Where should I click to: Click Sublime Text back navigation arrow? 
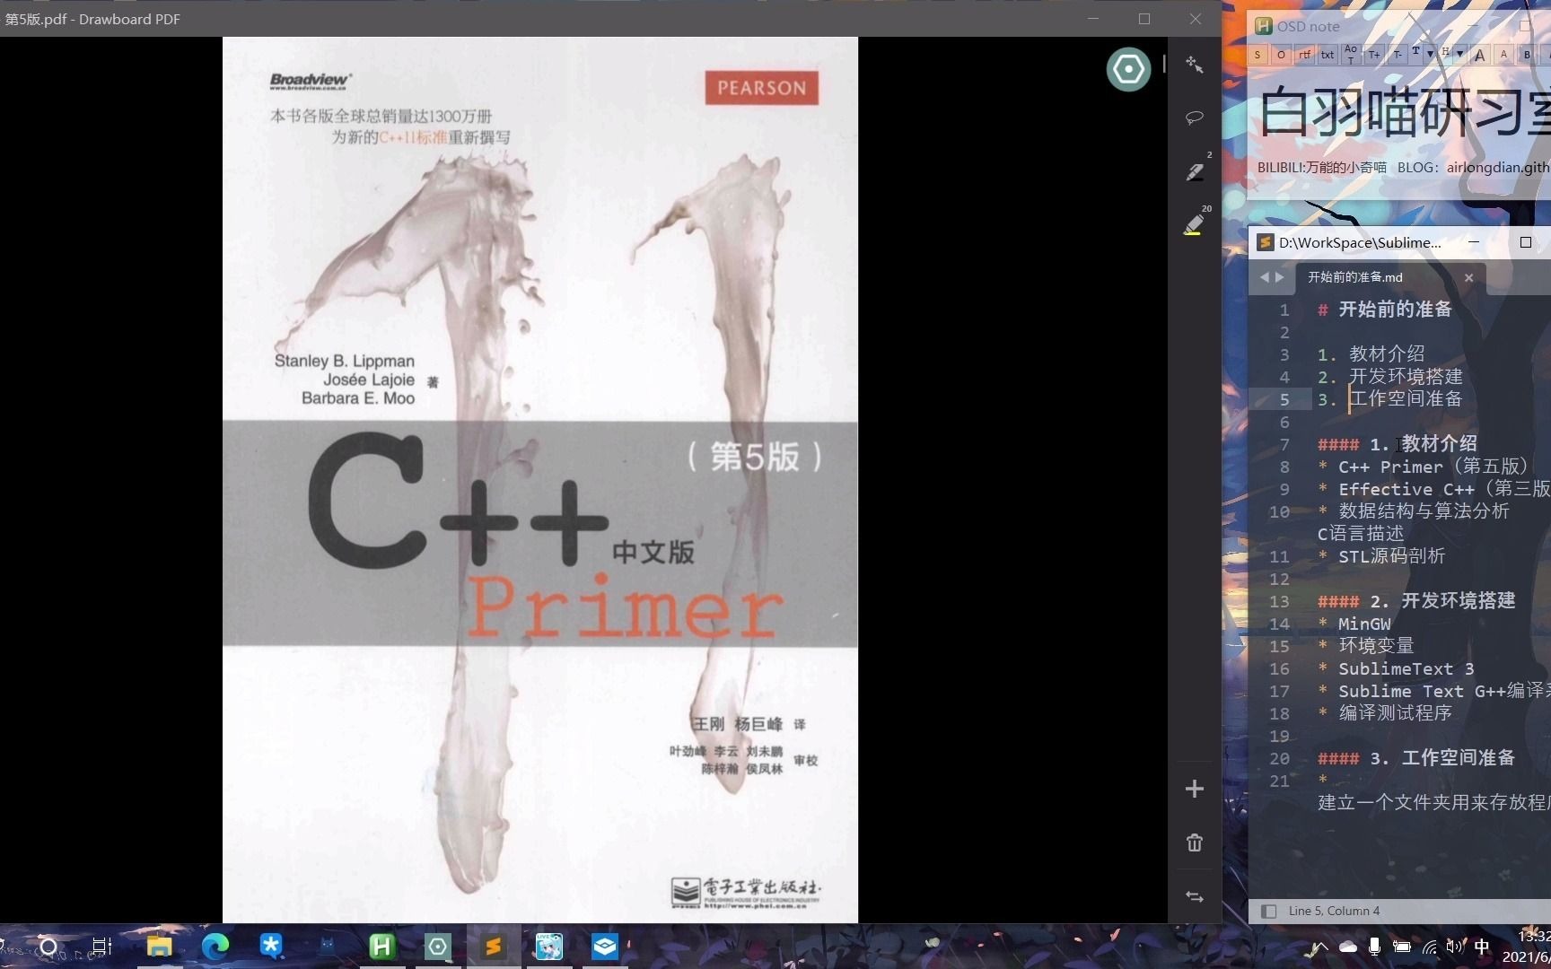coord(1264,277)
